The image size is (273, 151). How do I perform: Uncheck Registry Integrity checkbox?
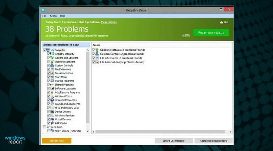point(49,54)
